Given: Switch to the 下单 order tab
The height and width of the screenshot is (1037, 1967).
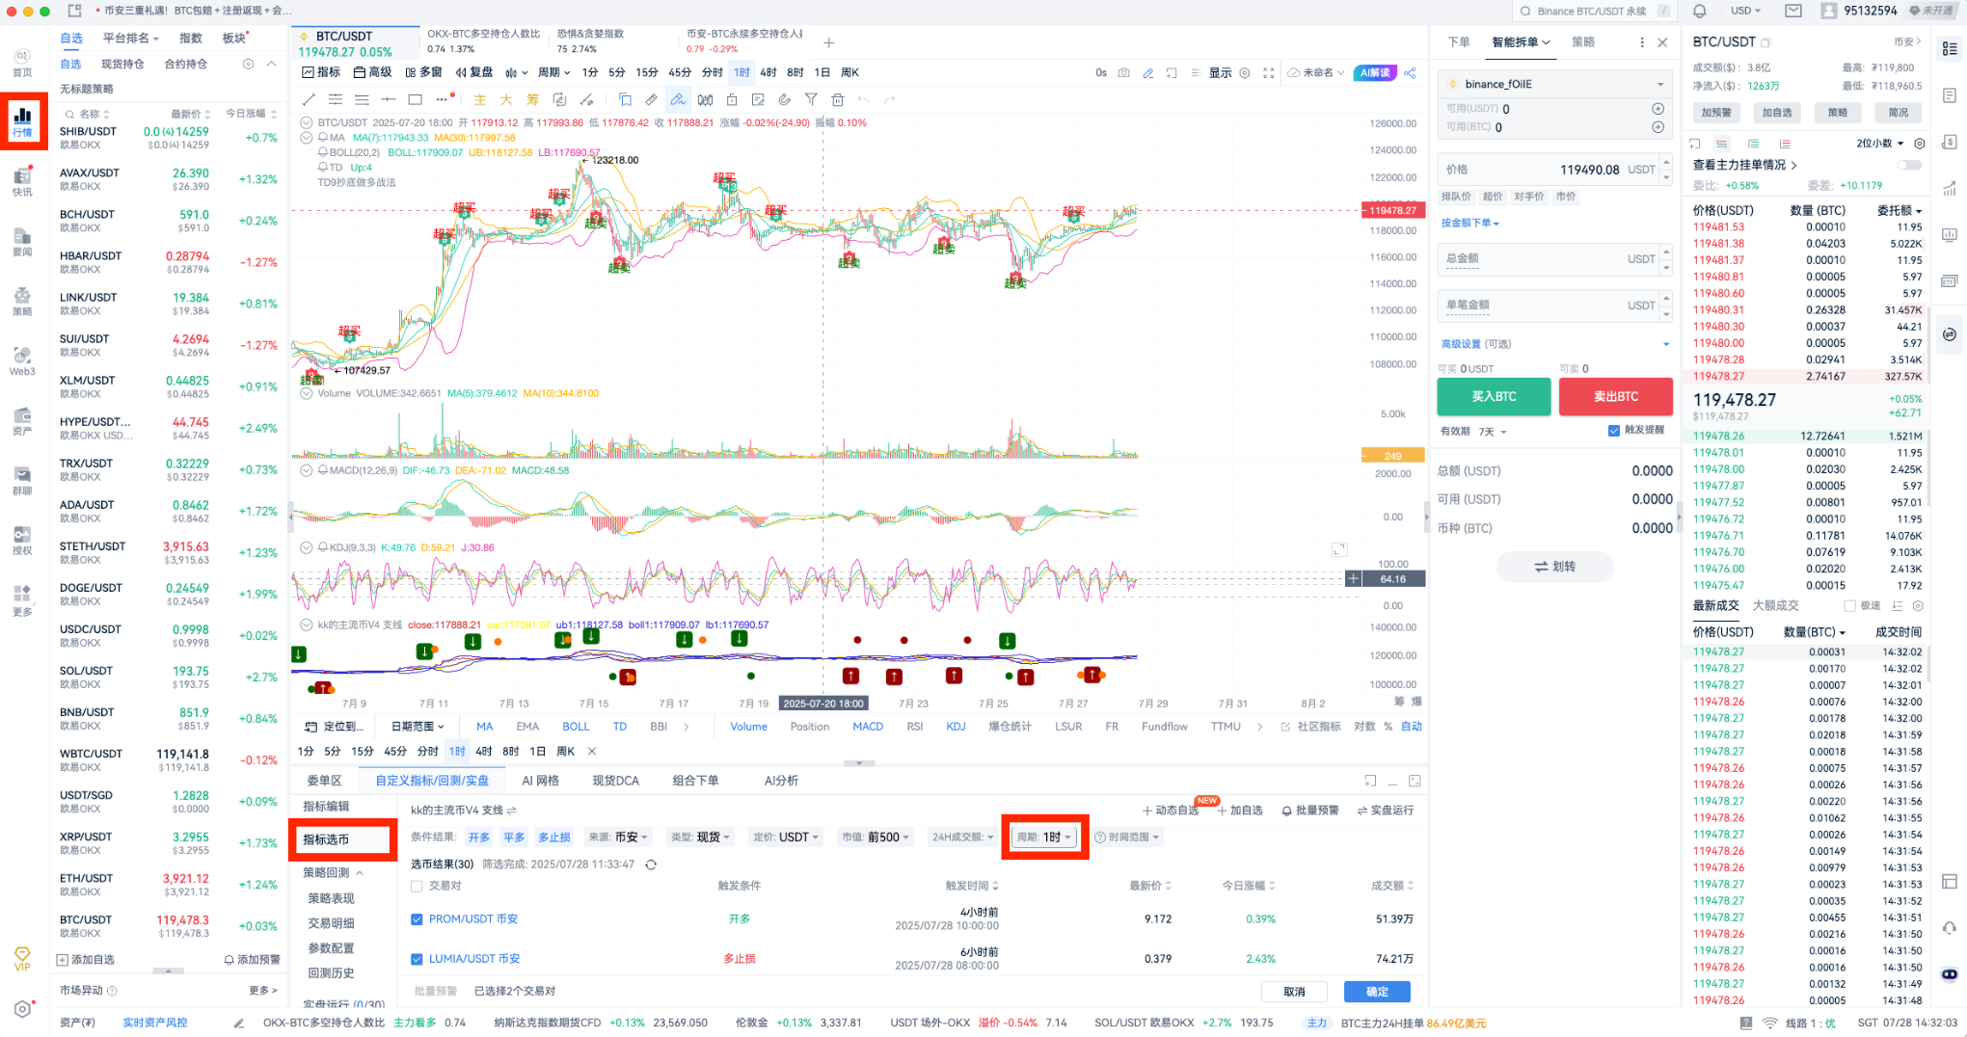Looking at the screenshot, I should point(1458,42).
